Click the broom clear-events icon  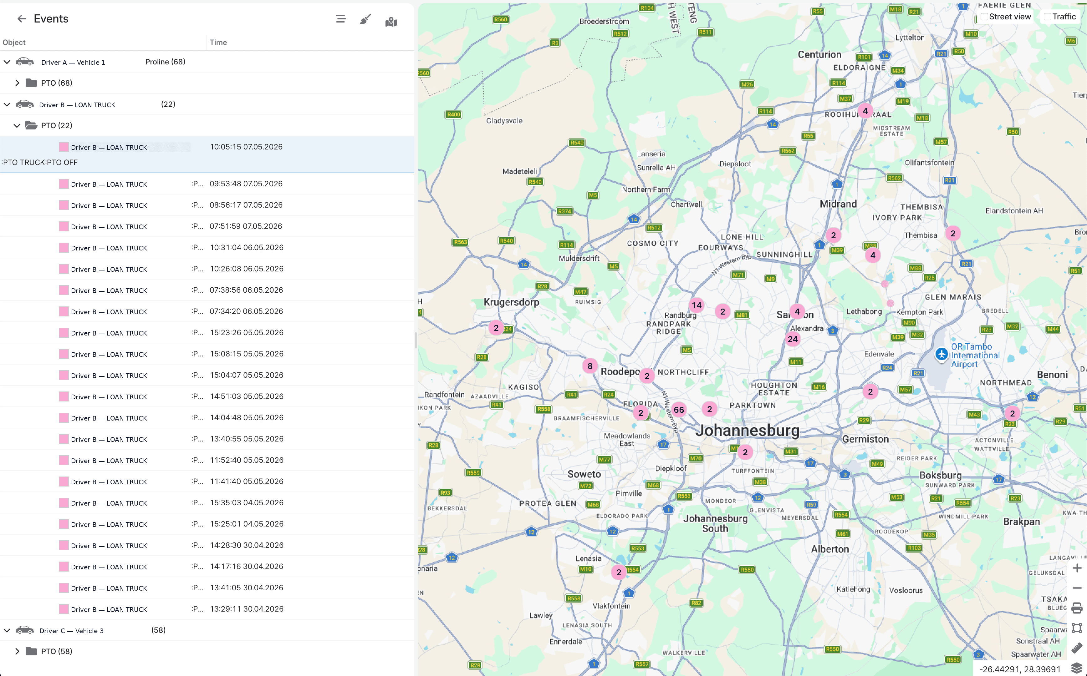click(365, 19)
